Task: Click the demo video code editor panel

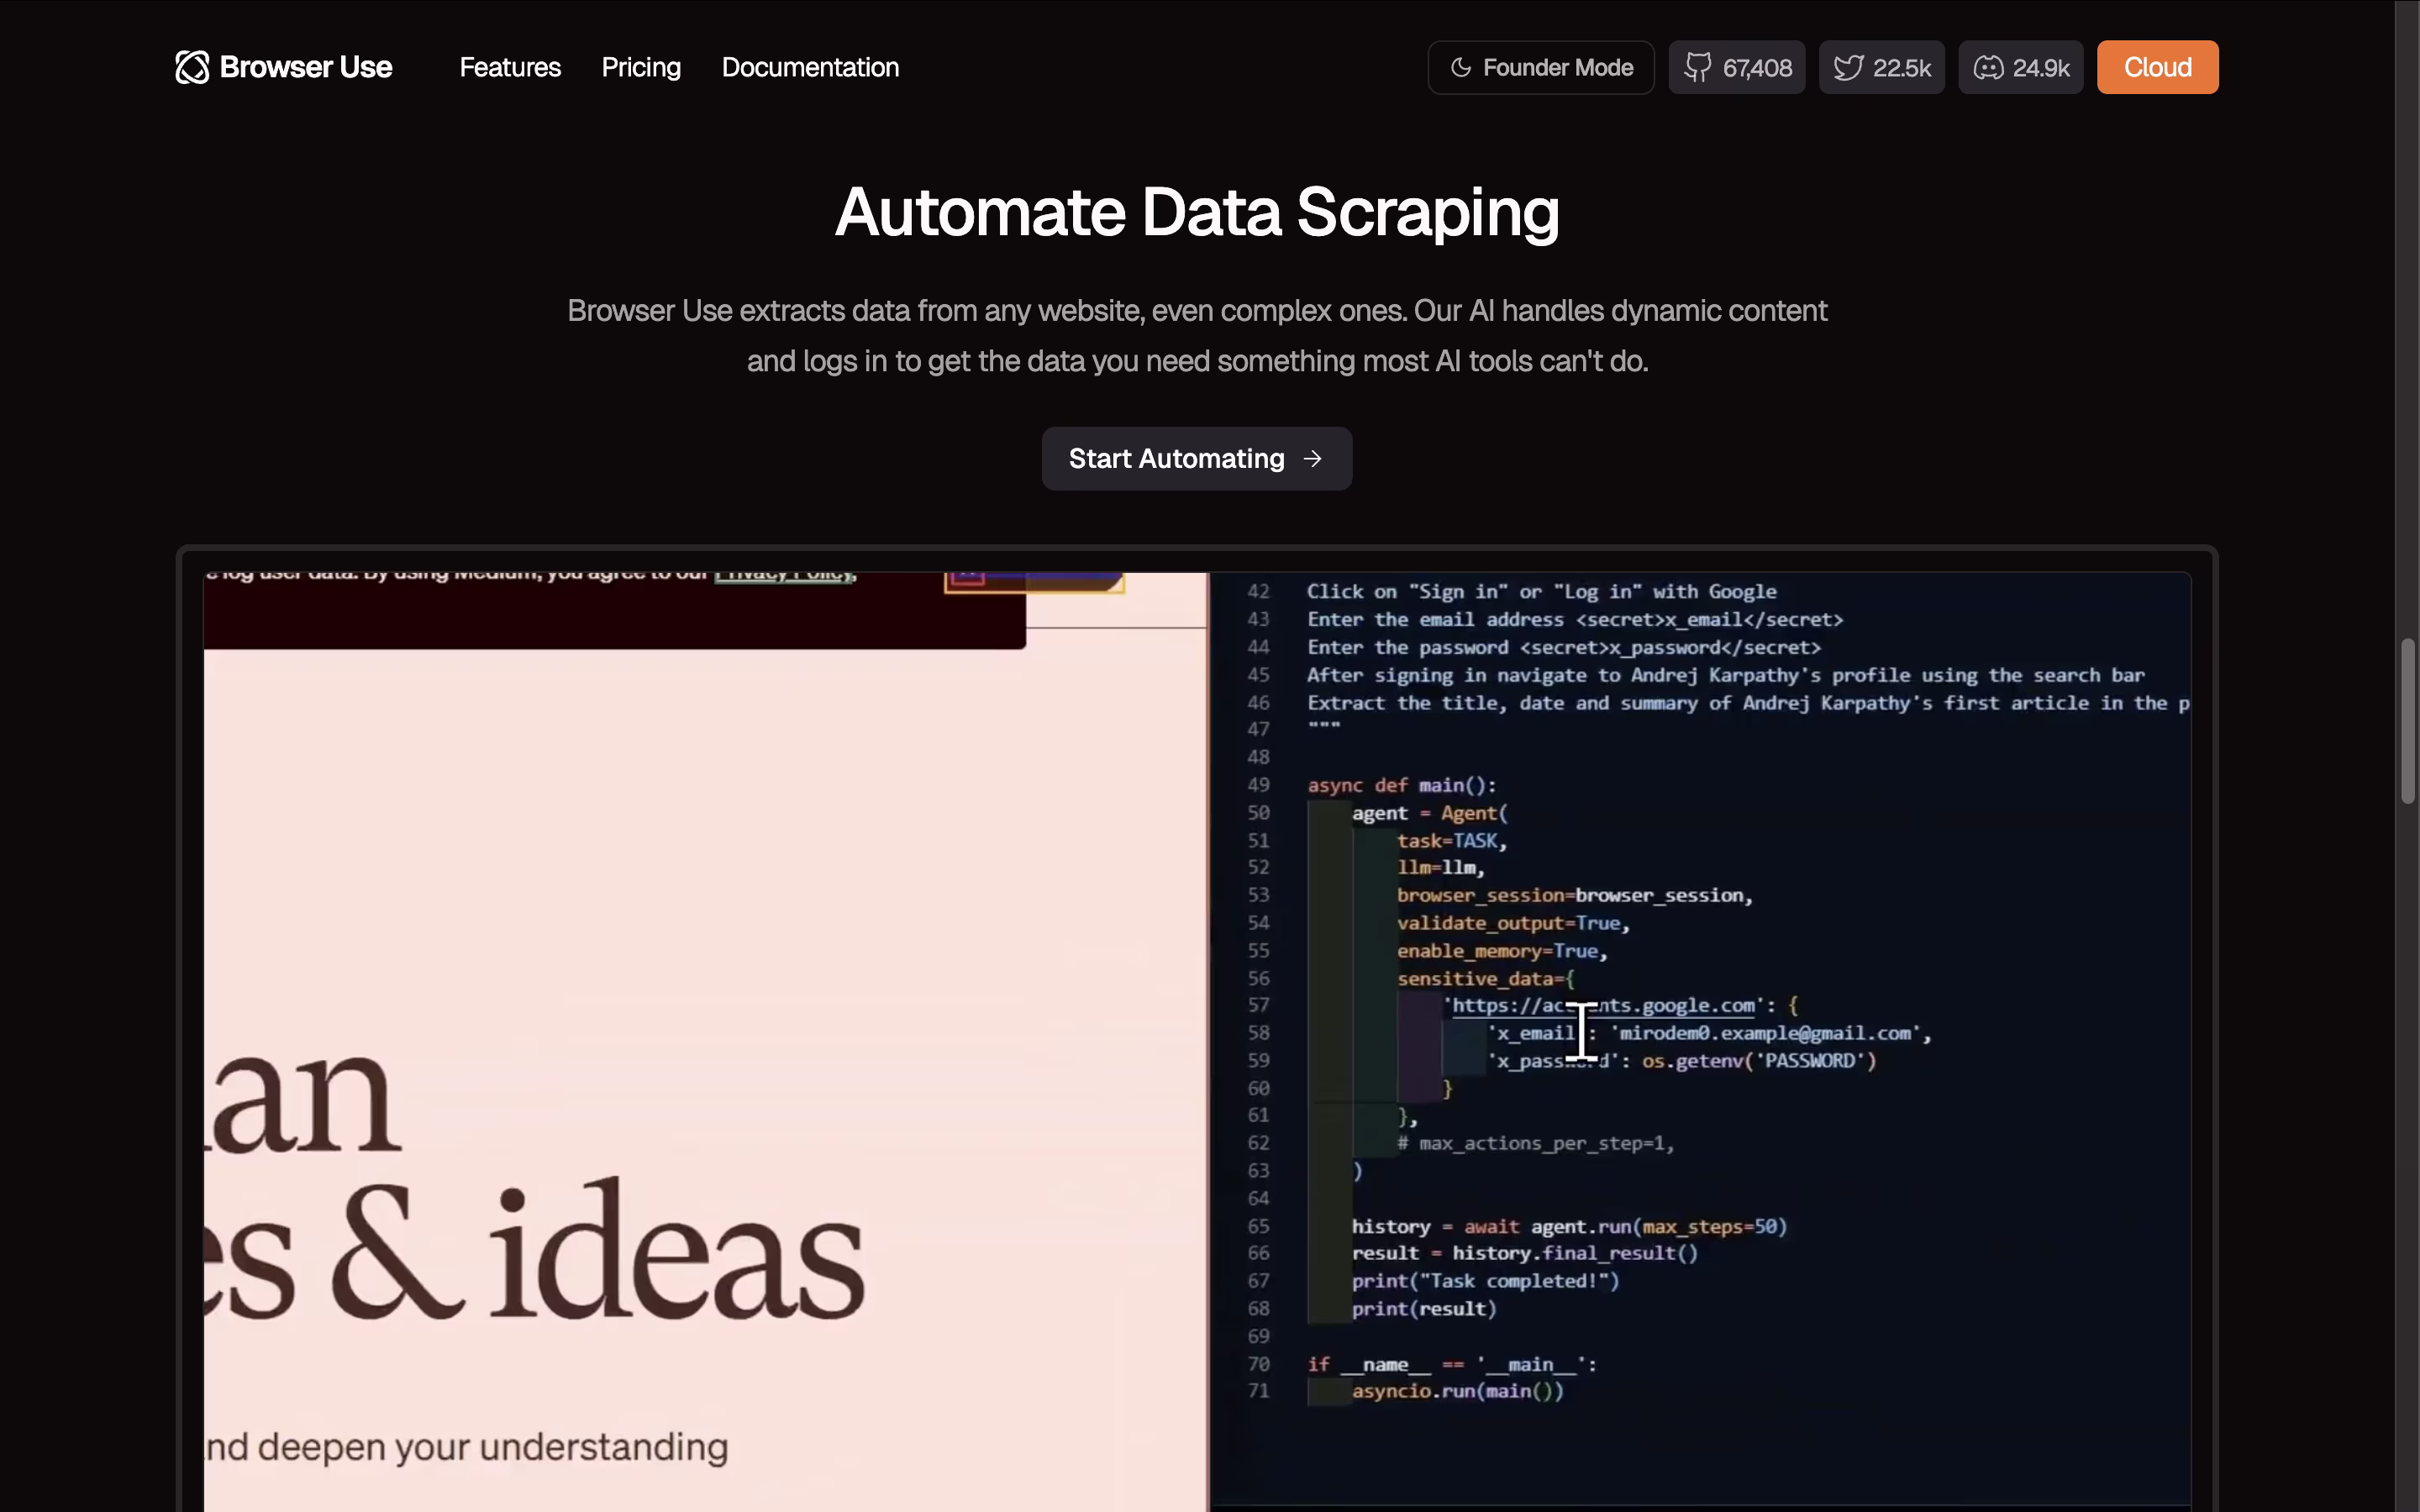Action: click(1700, 1040)
